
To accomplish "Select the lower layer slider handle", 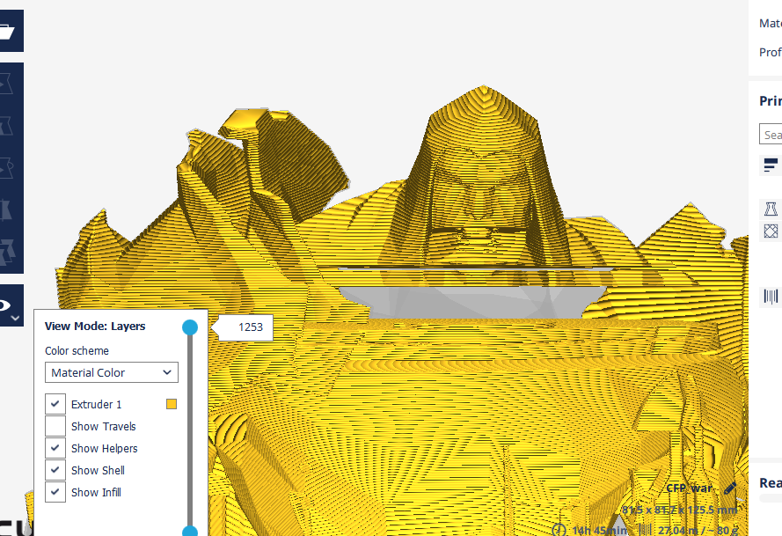I will click(x=190, y=532).
